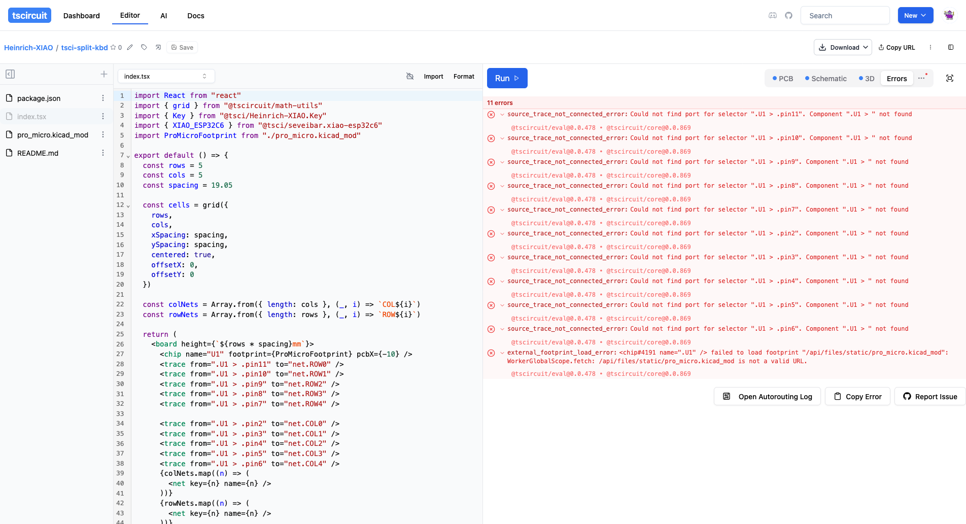
Task: Click the error icon for the pin11 error
Action: [x=491, y=115]
